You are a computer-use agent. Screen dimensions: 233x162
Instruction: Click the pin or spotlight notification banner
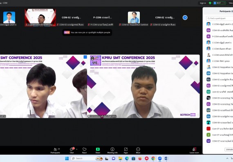87,32
